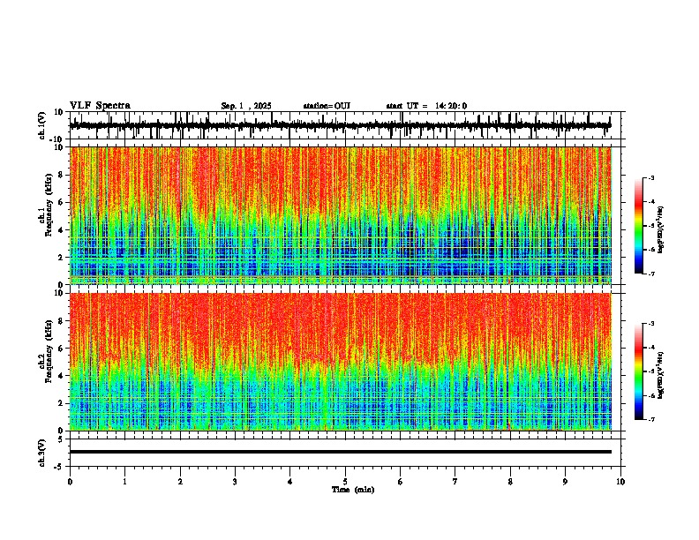Click the "6" kHz tick of the ch.1 spectrogram

61,202
